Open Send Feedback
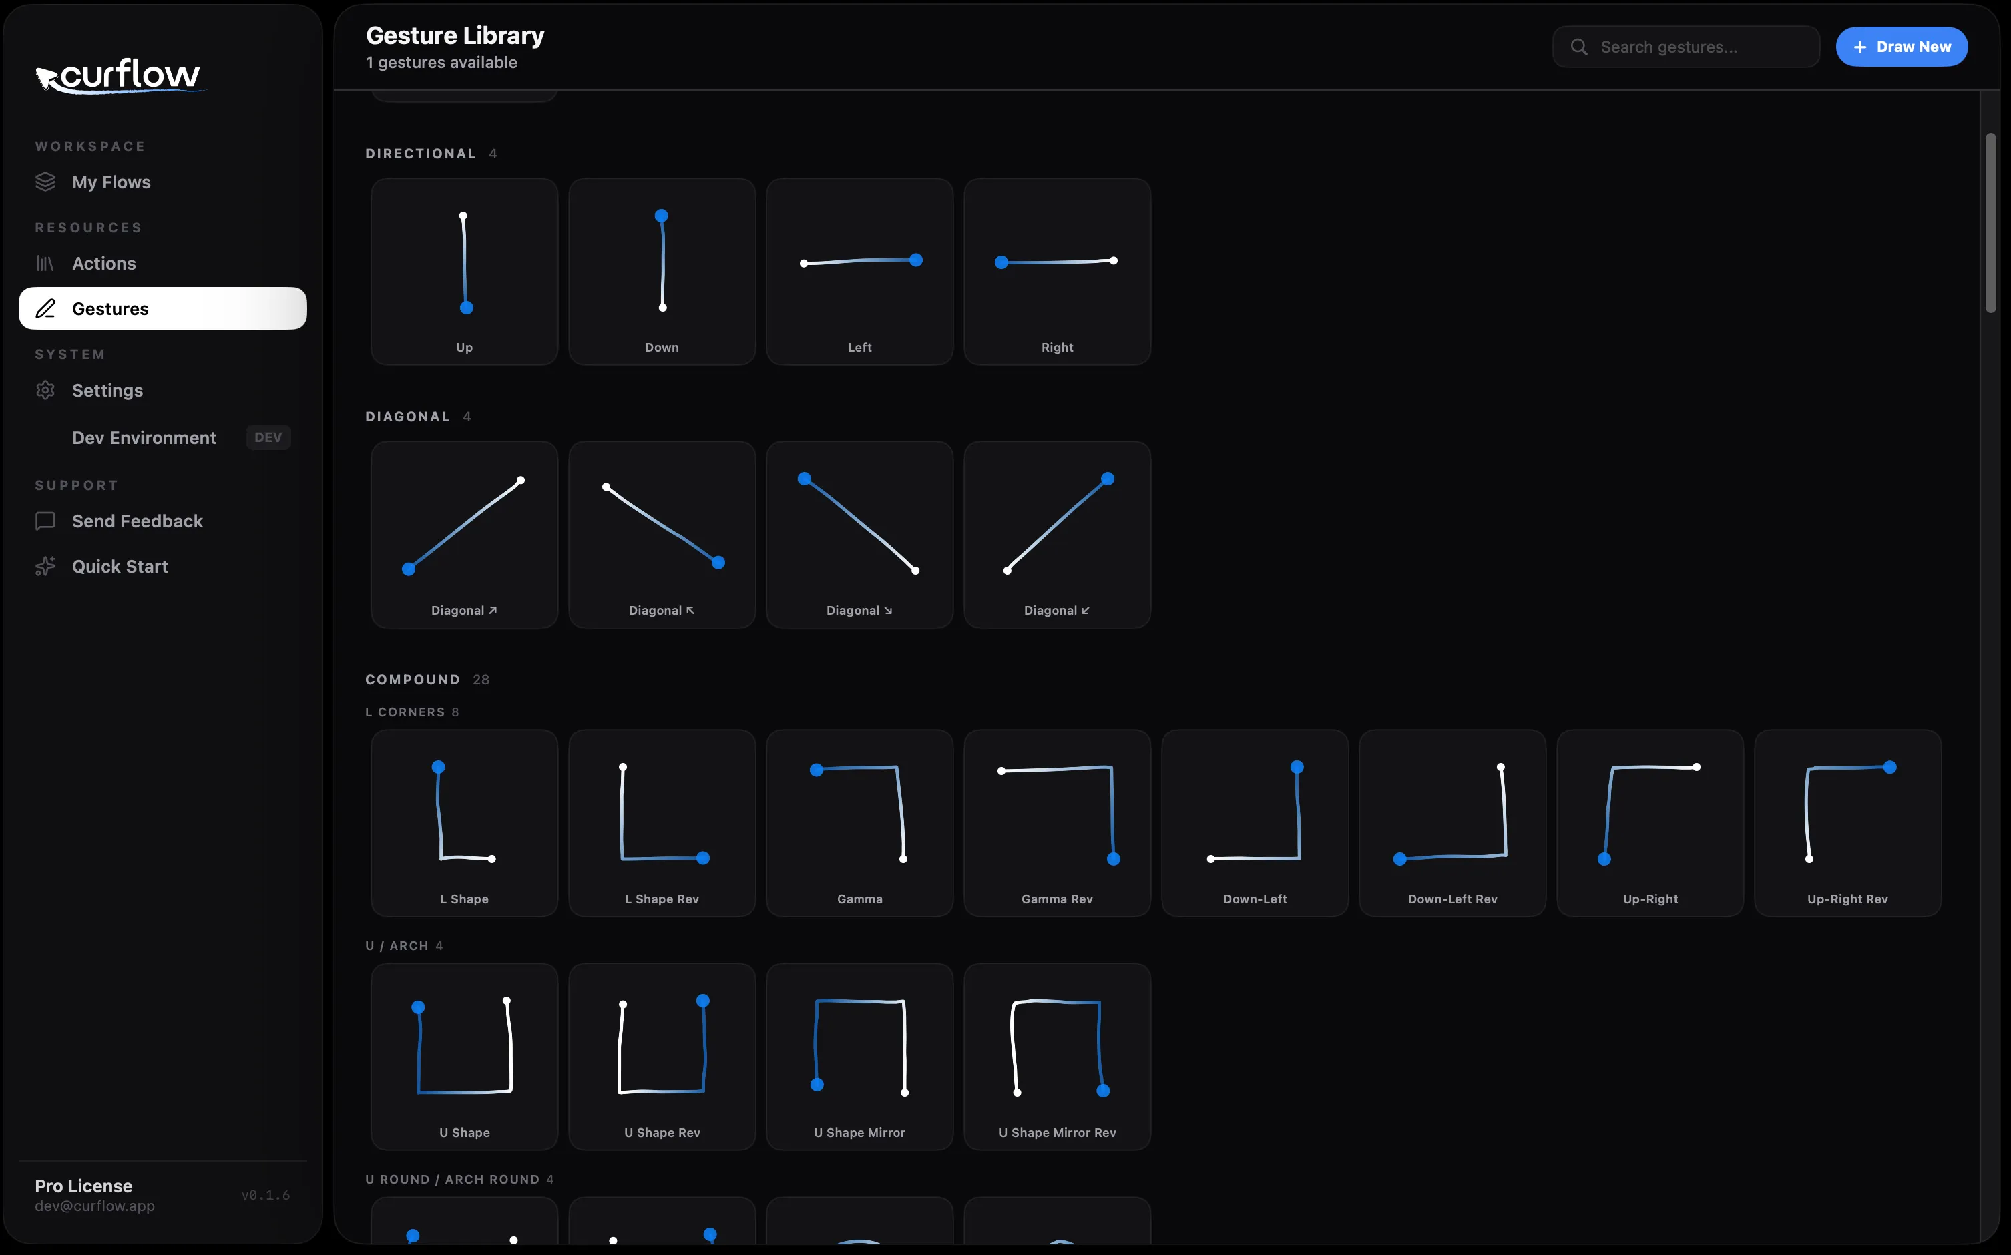Screen dimensions: 2011x1255 click(163, 521)
